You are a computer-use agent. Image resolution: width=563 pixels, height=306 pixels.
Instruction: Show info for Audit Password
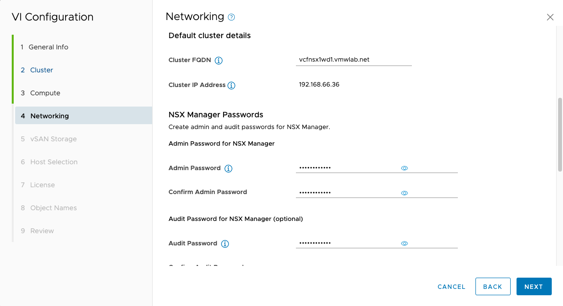coord(225,244)
